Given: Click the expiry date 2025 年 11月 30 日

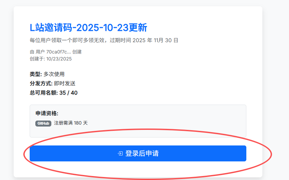Looking at the screenshot, I should click(155, 40).
